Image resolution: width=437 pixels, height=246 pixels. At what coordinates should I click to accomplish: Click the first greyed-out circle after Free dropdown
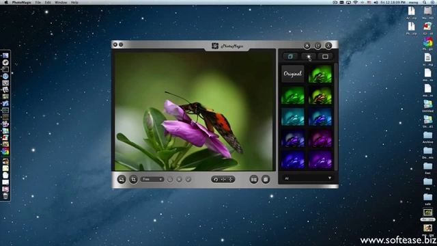pos(170,179)
